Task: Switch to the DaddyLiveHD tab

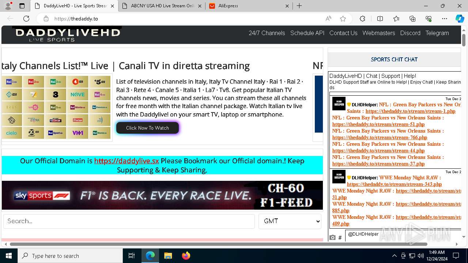Action: (75, 6)
